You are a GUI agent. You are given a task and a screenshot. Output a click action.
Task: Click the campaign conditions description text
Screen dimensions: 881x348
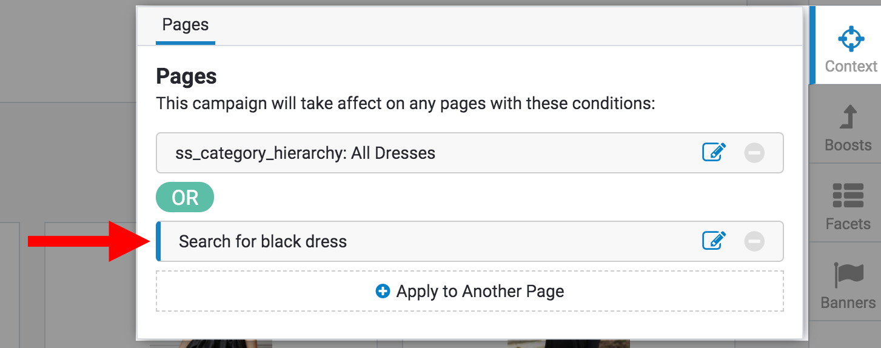[x=405, y=103]
